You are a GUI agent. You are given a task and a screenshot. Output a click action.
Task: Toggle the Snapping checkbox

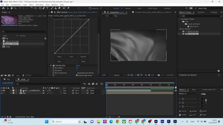point(90,8)
